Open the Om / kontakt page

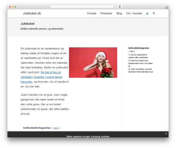pyautogui.click(x=134, y=13)
